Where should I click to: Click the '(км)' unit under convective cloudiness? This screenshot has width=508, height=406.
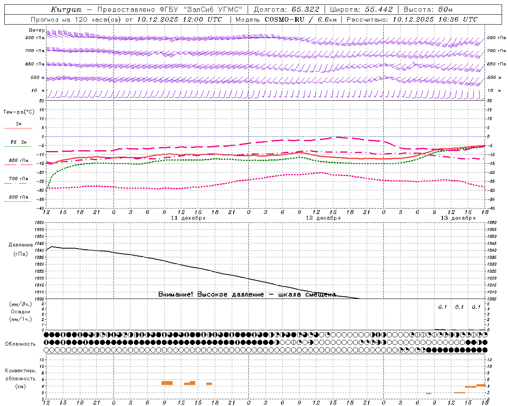click(x=21, y=386)
